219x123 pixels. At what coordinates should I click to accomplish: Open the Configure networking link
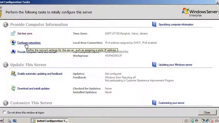pyautogui.click(x=29, y=43)
